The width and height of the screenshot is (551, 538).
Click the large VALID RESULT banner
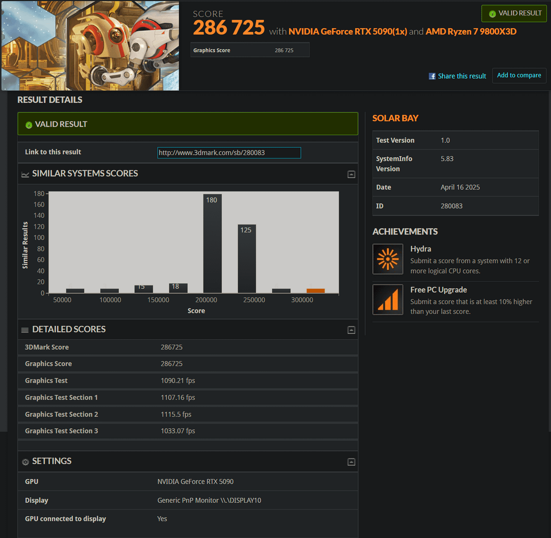pyautogui.click(x=188, y=123)
